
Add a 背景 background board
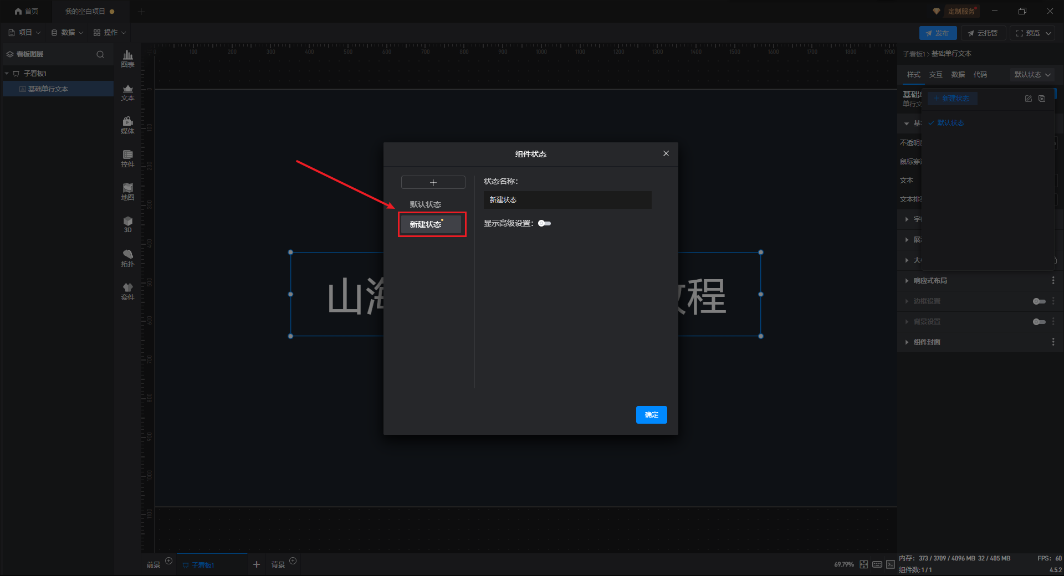coord(293,561)
